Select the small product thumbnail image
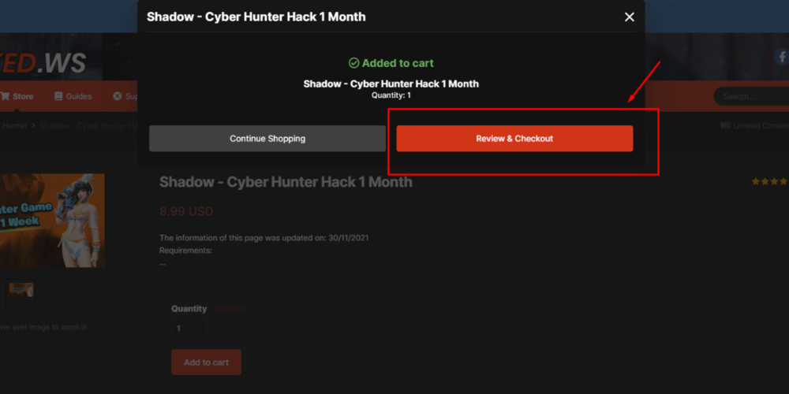789x394 pixels. pos(21,293)
